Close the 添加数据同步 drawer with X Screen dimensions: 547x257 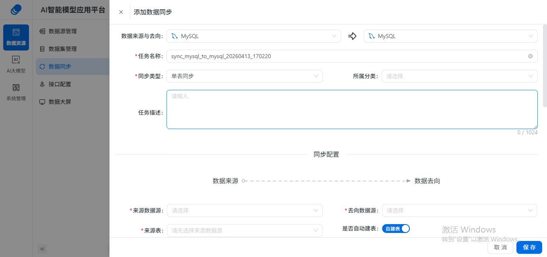[121, 12]
